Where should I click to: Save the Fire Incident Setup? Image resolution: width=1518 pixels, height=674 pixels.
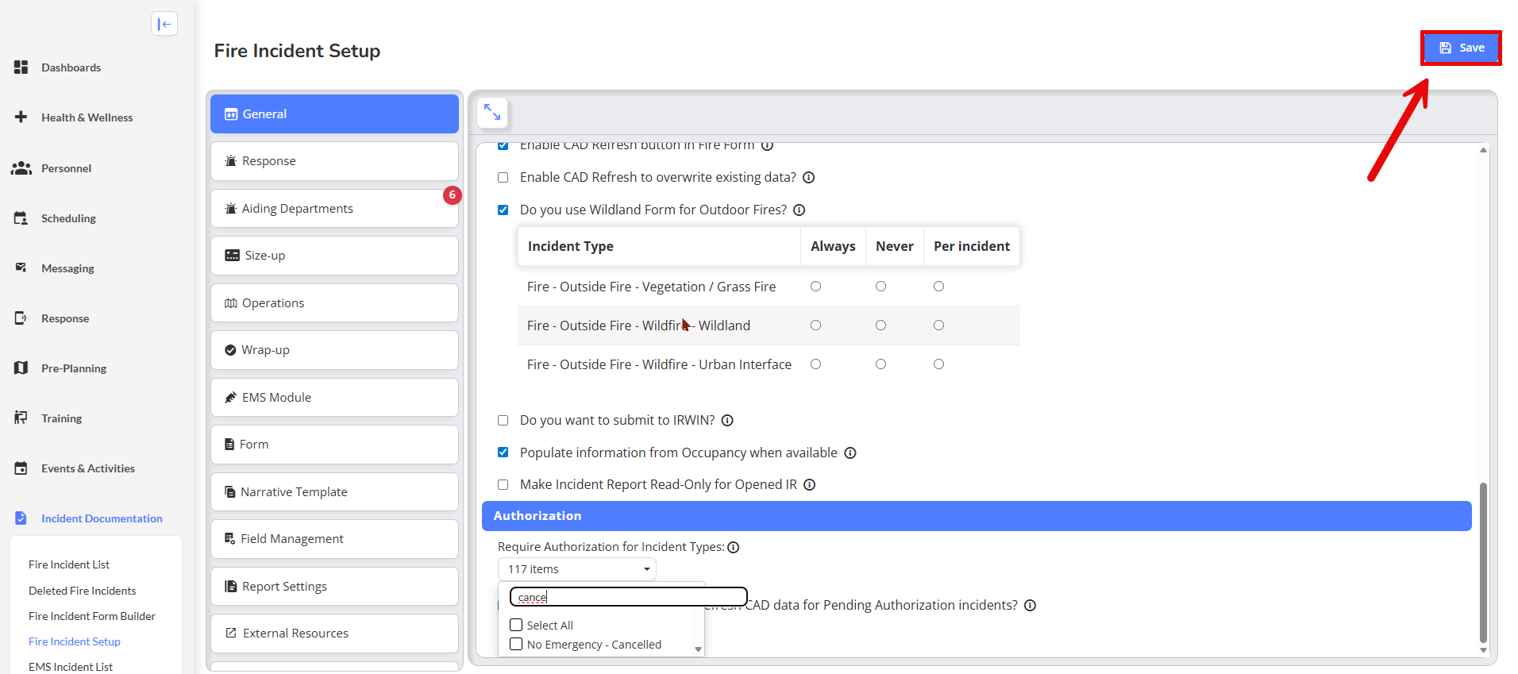(1461, 48)
